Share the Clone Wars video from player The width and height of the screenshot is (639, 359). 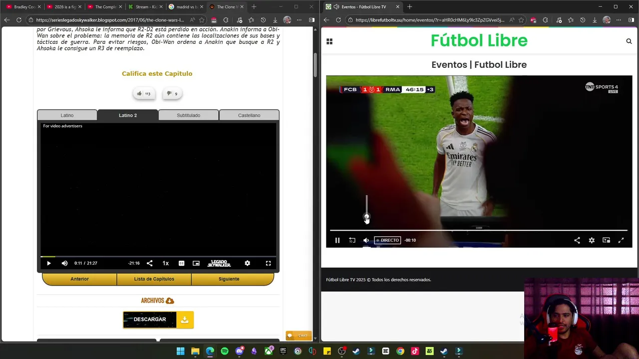(x=150, y=263)
